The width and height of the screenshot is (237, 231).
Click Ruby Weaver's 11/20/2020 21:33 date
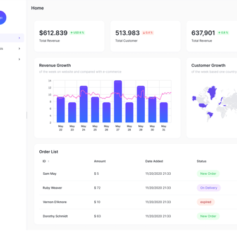pyautogui.click(x=158, y=188)
